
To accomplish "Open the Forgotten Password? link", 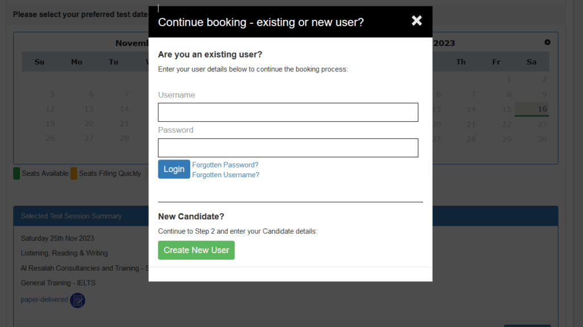I will (x=225, y=165).
